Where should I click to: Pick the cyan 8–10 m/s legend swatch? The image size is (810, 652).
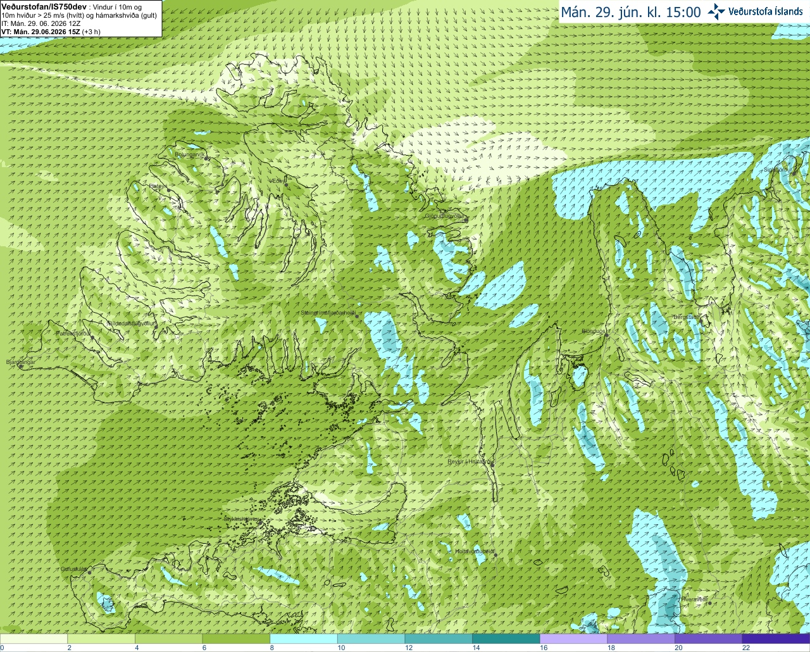point(304,639)
